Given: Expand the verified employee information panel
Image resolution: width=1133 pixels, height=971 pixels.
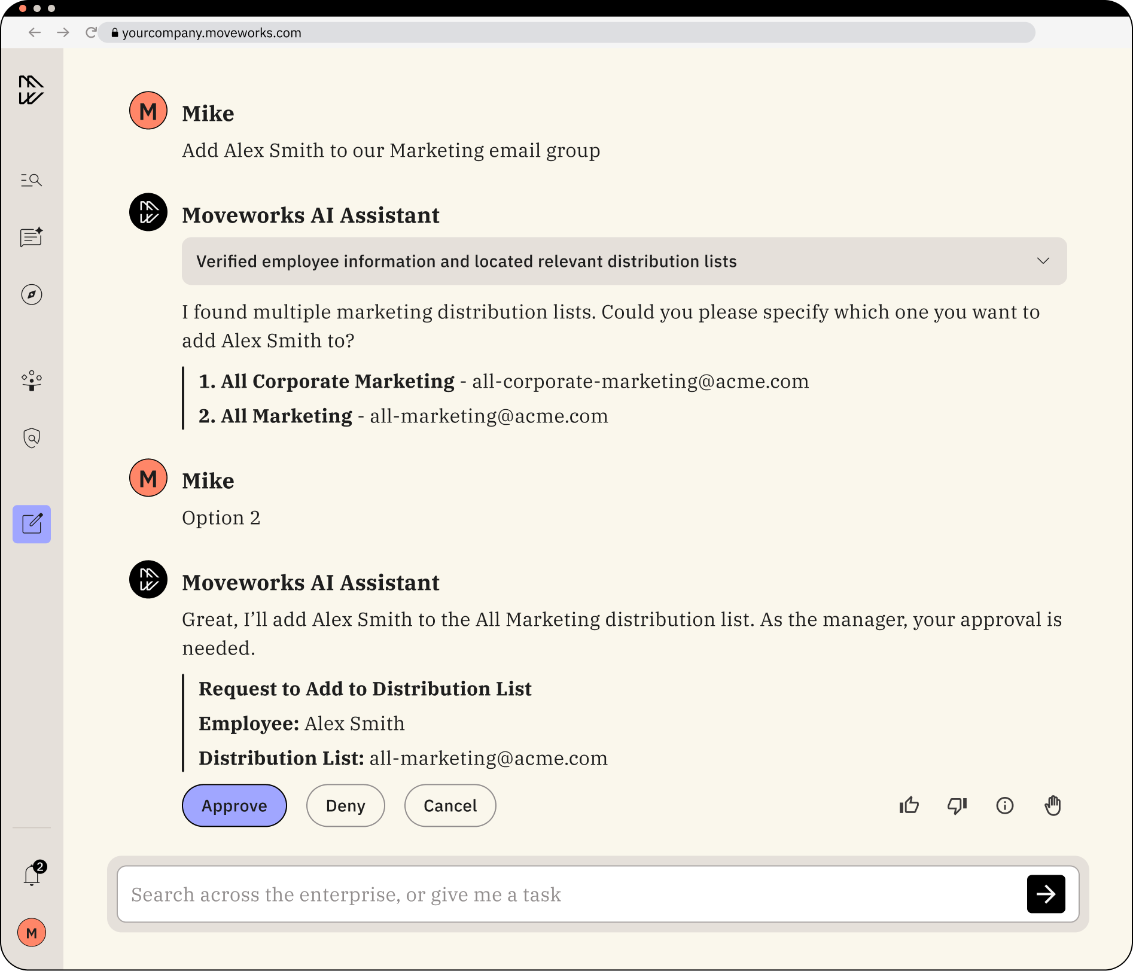Looking at the screenshot, I should click(1043, 261).
